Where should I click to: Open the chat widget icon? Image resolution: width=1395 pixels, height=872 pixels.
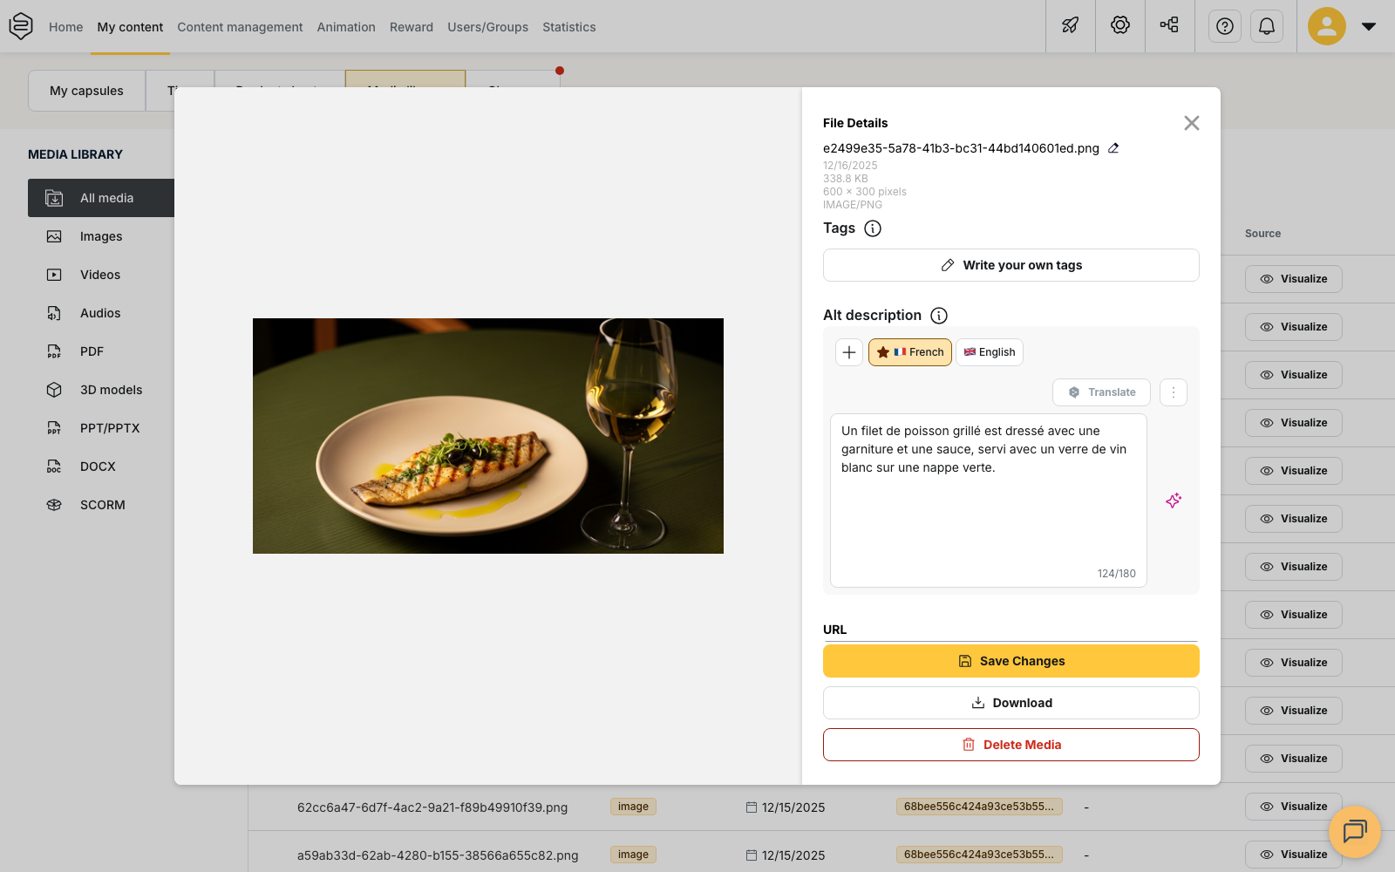[1355, 832]
